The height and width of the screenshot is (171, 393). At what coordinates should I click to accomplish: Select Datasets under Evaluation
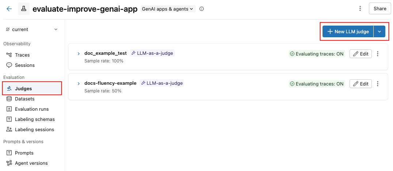pyautogui.click(x=24, y=99)
